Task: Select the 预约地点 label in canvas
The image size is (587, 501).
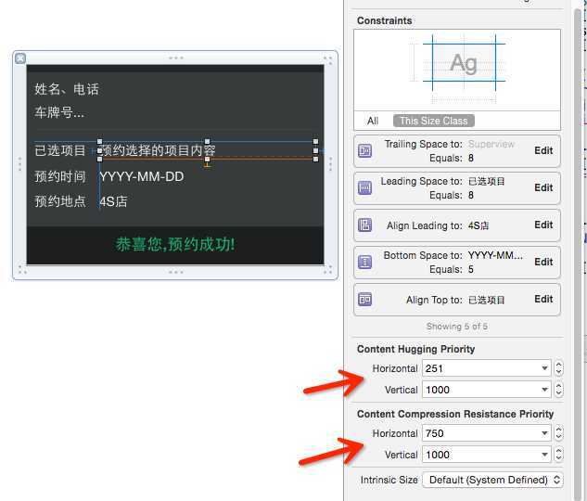Action: (60, 201)
